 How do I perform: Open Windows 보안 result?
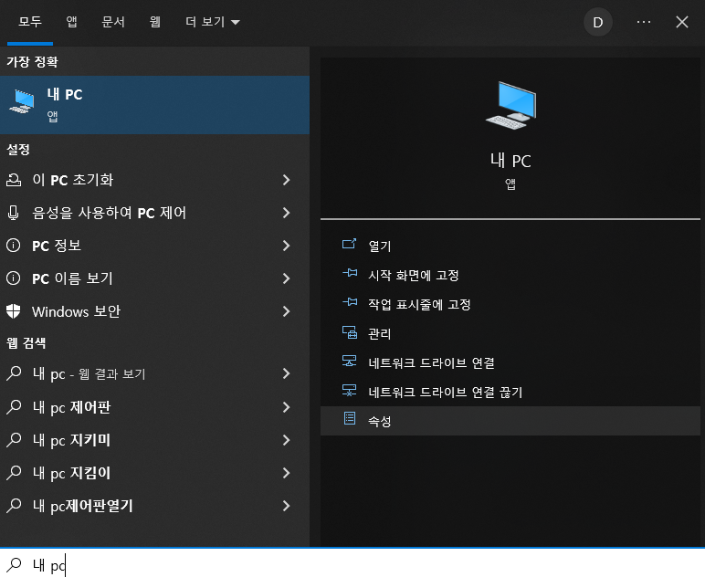tap(154, 311)
